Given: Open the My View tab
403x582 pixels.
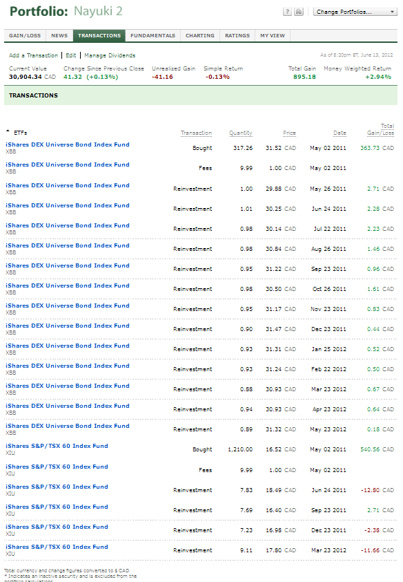Looking at the screenshot, I should click(273, 36).
